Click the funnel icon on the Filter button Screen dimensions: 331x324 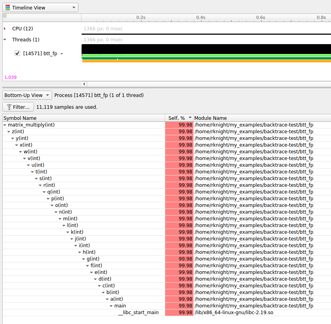coord(9,107)
